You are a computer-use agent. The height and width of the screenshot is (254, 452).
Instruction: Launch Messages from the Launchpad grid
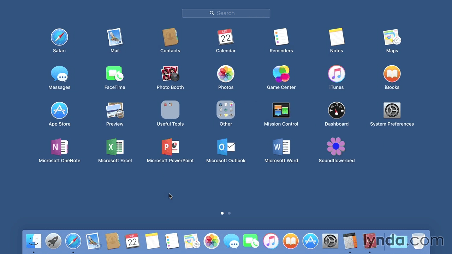coord(59,74)
